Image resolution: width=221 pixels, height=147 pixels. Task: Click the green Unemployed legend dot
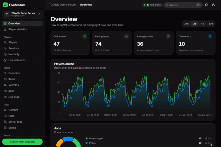click(87, 138)
